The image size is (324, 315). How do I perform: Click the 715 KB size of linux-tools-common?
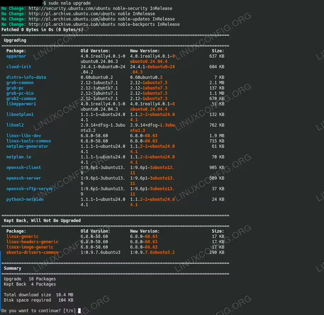click(217, 141)
